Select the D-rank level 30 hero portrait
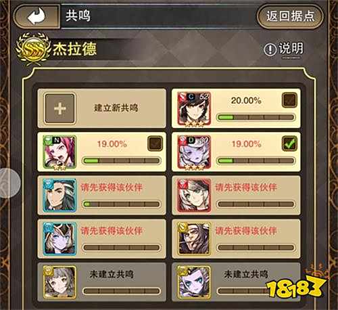Image resolution: width=338 pixels, height=310 pixels. [194, 152]
